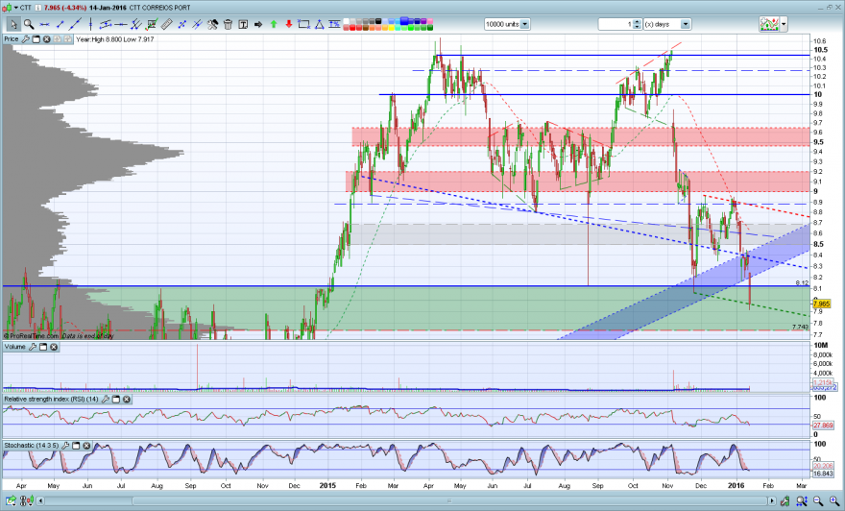The image size is (845, 511).
Task: Insert a red down arrow marker
Action: click(x=289, y=24)
